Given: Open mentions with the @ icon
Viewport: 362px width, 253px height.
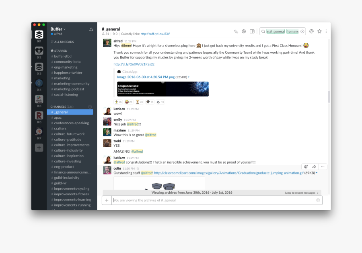Looking at the screenshot, I should tap(311, 31).
